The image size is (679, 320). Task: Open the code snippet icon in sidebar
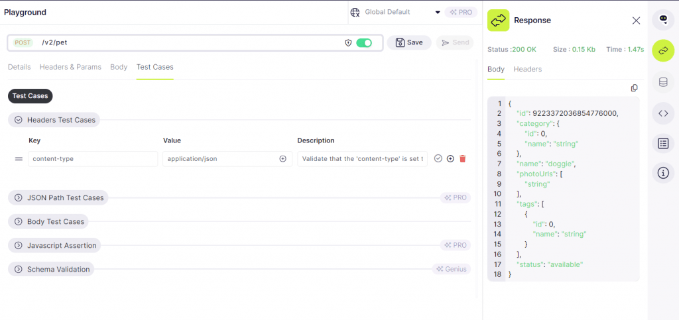663,113
